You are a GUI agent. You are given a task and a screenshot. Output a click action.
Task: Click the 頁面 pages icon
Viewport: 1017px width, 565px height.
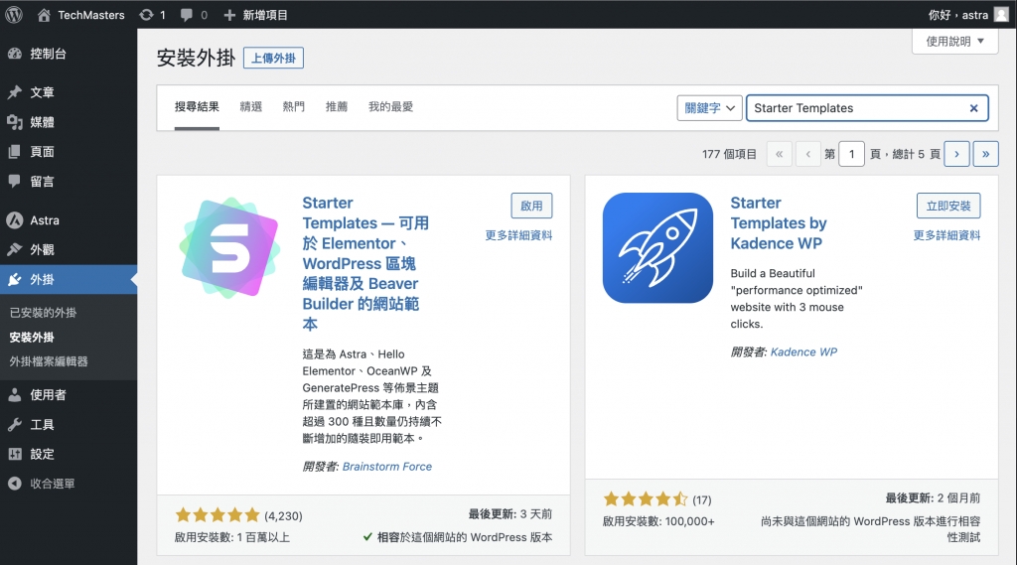click(x=15, y=152)
